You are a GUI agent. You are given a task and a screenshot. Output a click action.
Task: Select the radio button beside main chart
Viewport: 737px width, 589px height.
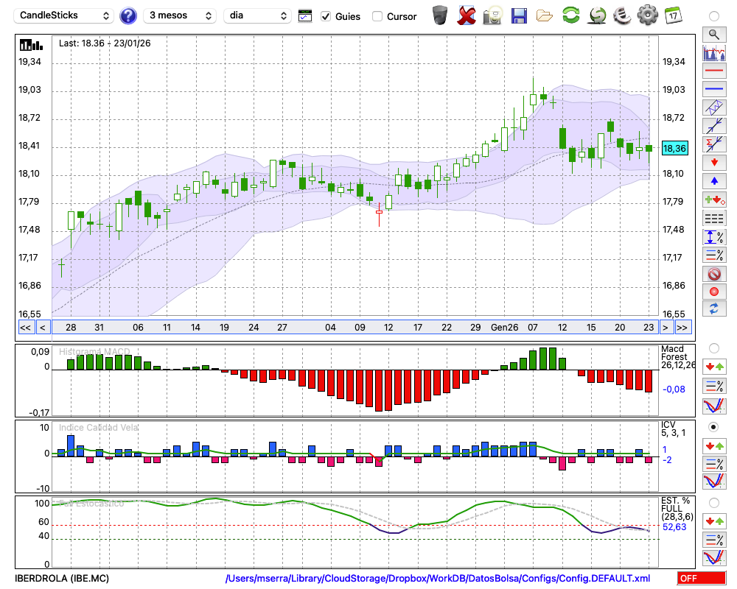(x=714, y=16)
